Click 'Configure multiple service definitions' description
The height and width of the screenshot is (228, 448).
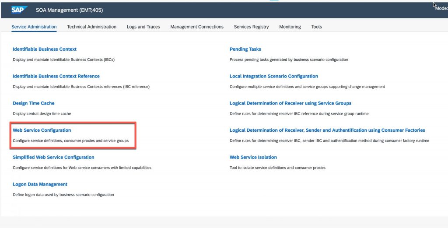coord(308,87)
